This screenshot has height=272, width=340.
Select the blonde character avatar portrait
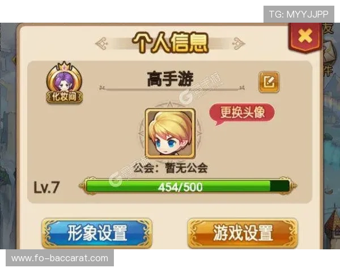pos(171,133)
